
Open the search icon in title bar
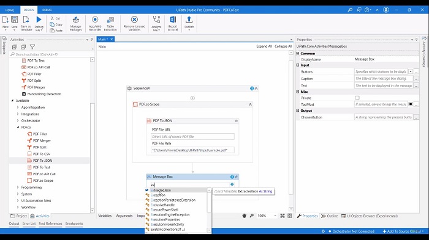click(350, 10)
